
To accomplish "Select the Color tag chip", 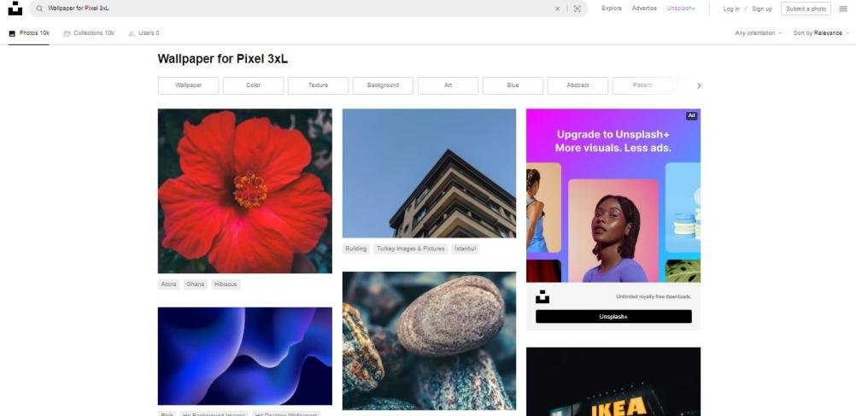I will (254, 85).
